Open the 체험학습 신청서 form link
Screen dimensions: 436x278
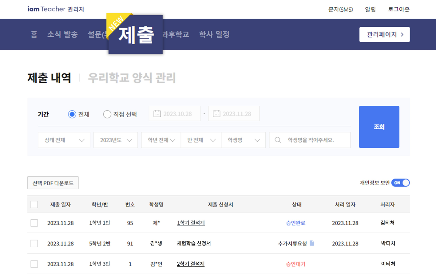coord(194,243)
